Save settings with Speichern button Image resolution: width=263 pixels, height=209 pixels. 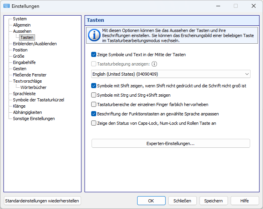[x=214, y=201]
